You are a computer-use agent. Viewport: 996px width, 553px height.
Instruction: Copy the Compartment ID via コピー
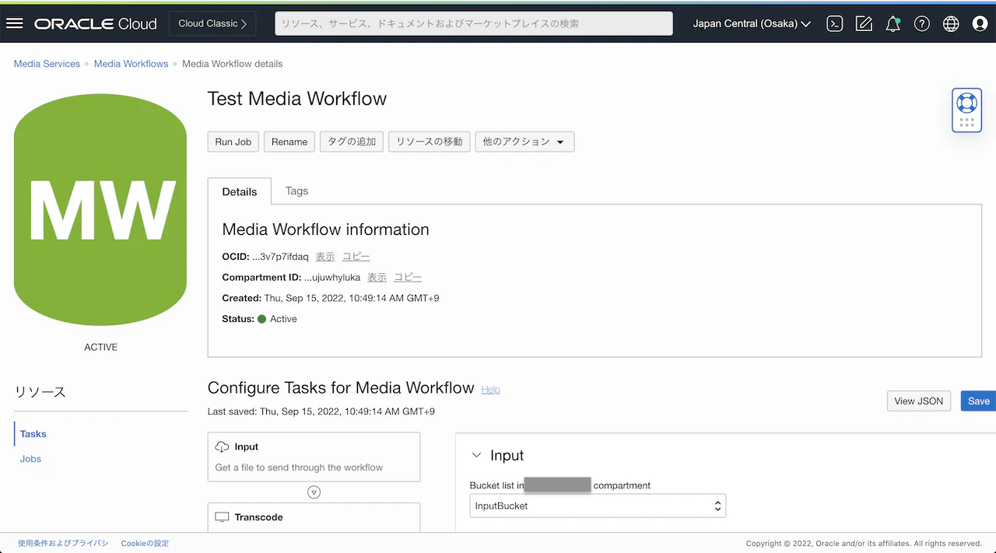click(x=408, y=278)
